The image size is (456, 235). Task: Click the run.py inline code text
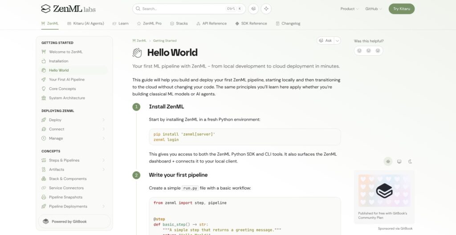coord(190,188)
